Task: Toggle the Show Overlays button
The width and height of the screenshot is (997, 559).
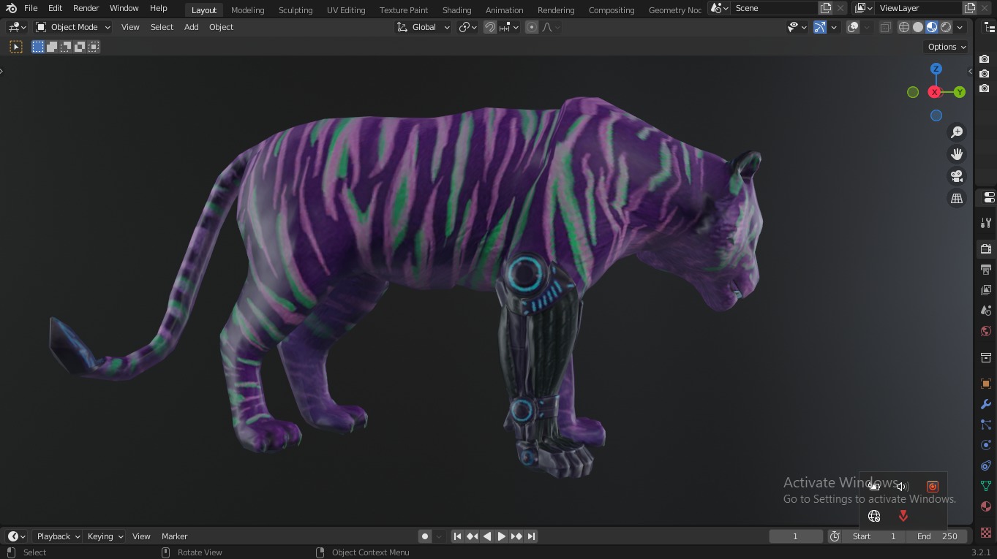Action: coord(853,27)
